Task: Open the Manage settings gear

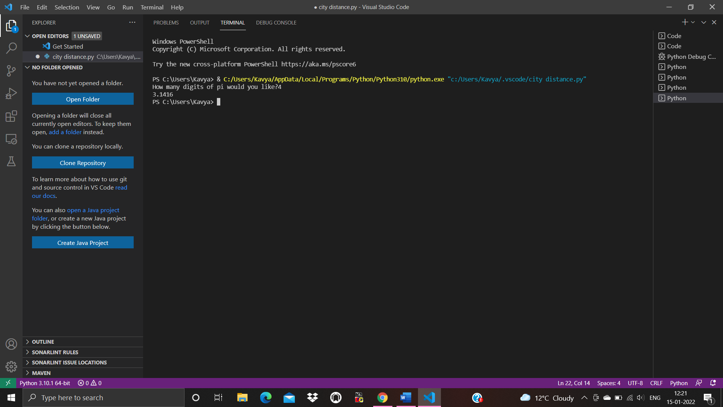Action: (x=11, y=366)
